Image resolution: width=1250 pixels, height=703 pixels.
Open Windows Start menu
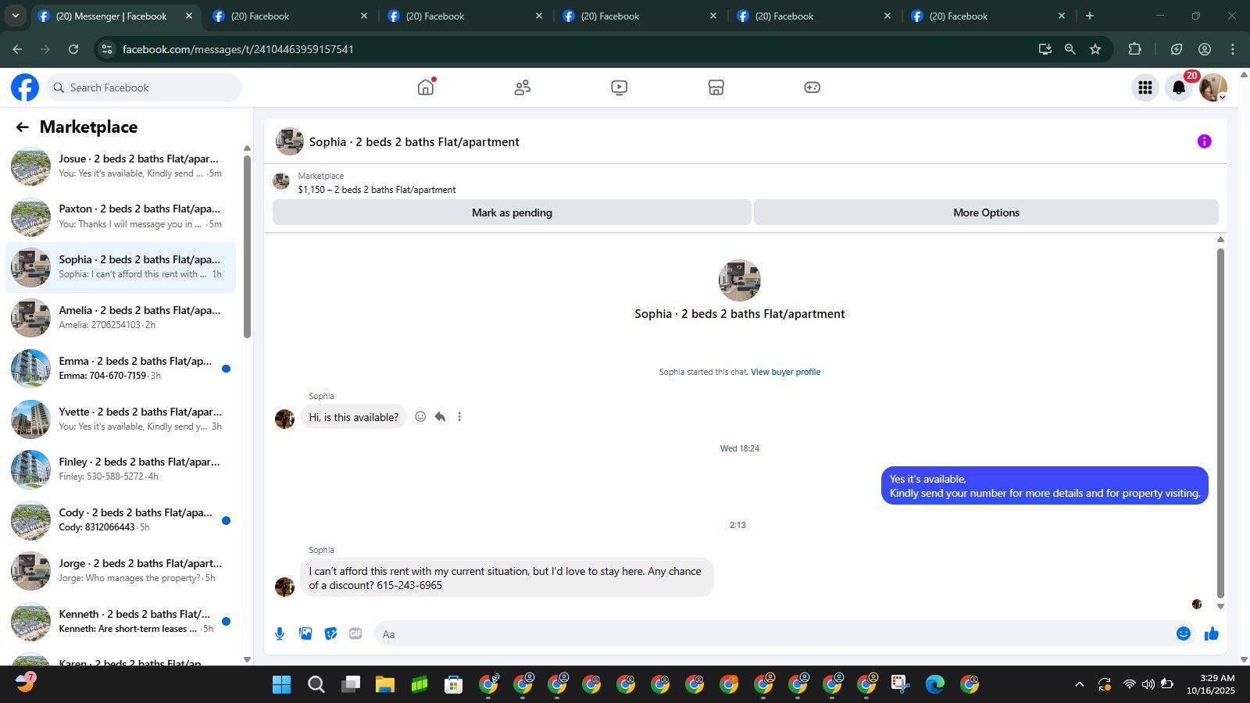pos(281,685)
